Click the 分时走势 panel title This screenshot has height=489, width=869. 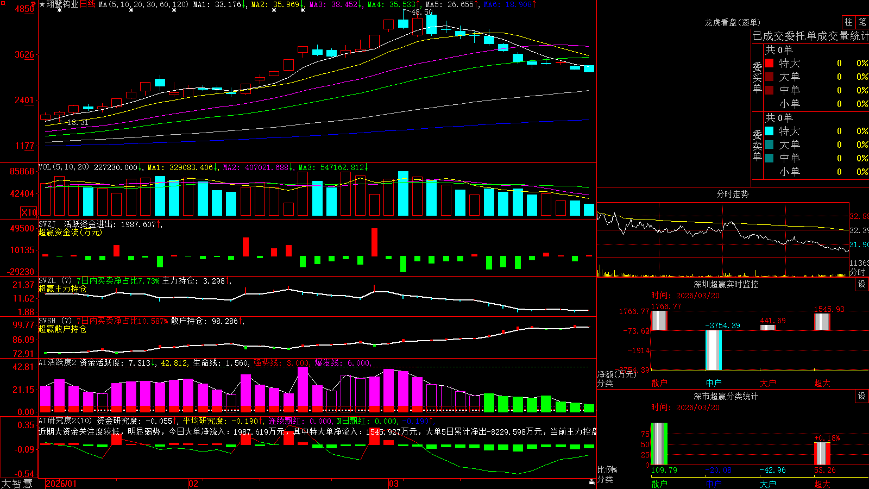(x=732, y=194)
